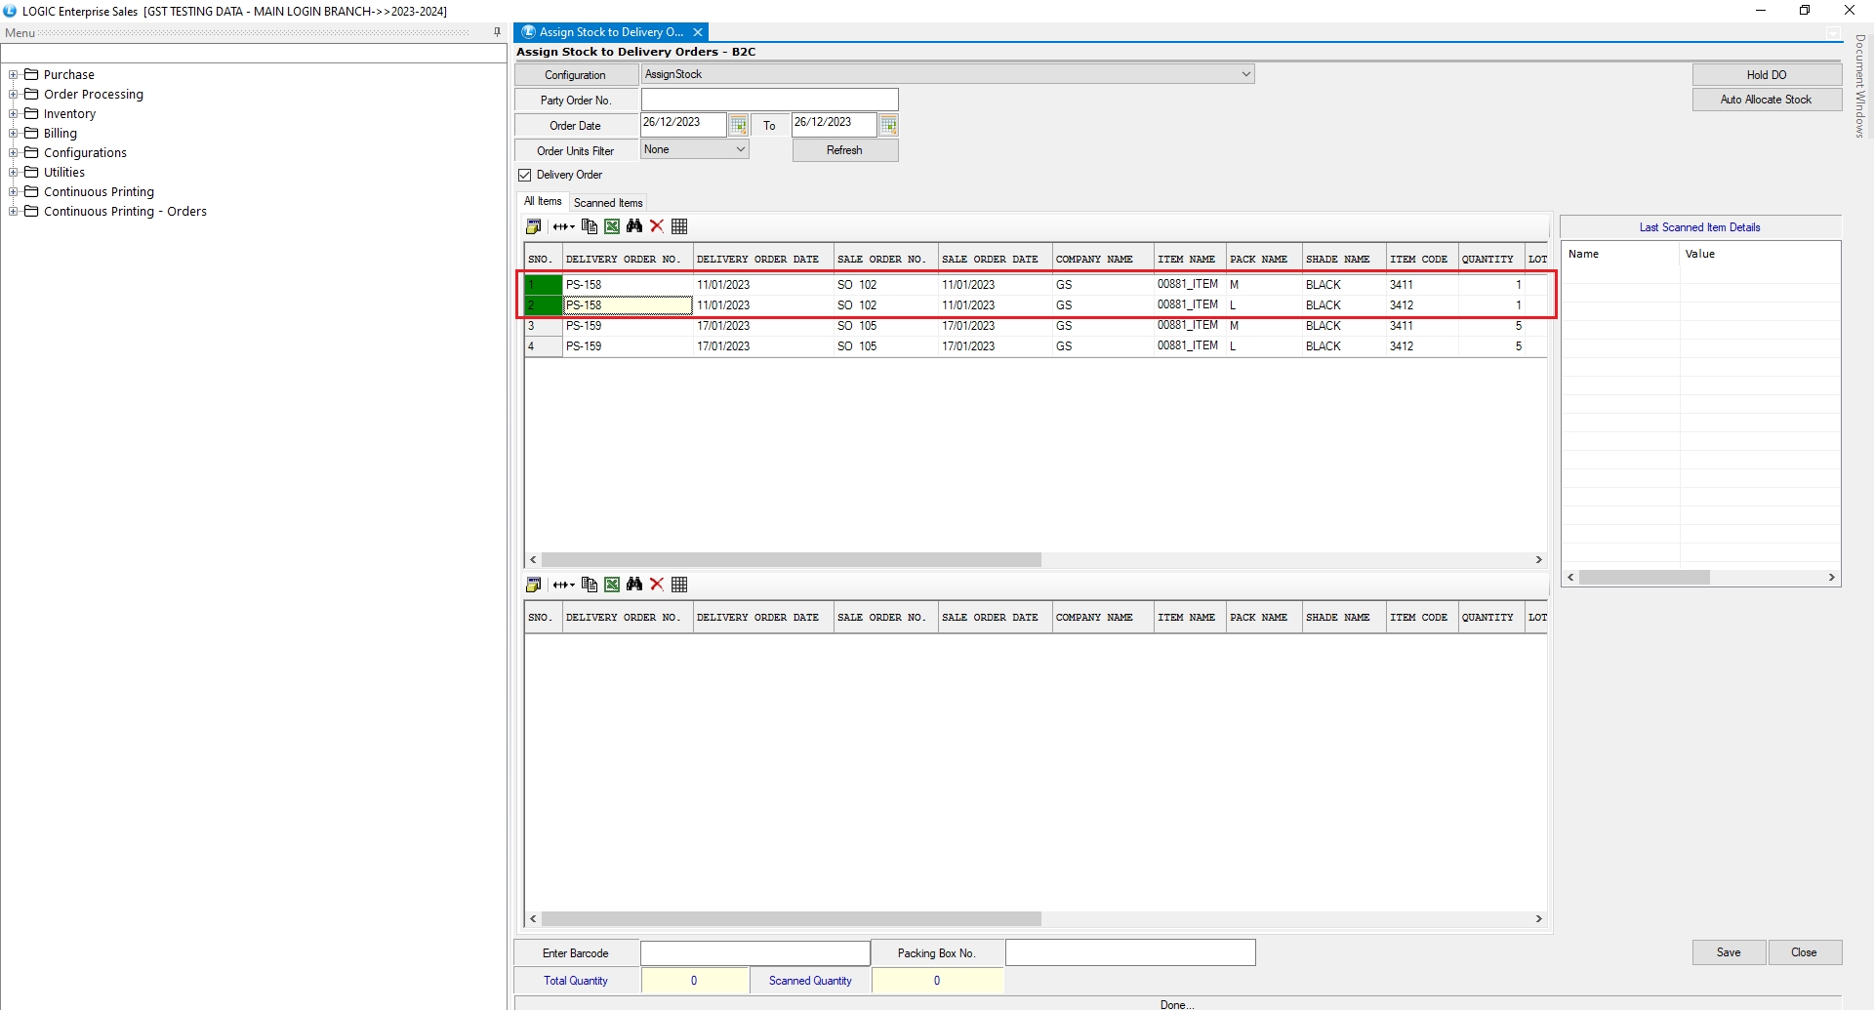This screenshot has width=1874, height=1010.
Task: Uncheck the Delivery Order checkbox
Action: (525, 176)
